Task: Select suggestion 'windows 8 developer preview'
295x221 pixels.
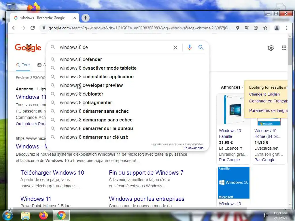Action: (x=128, y=85)
